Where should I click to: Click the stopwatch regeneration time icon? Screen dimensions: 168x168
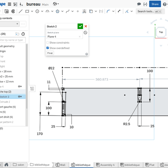pyautogui.click(x=23, y=34)
